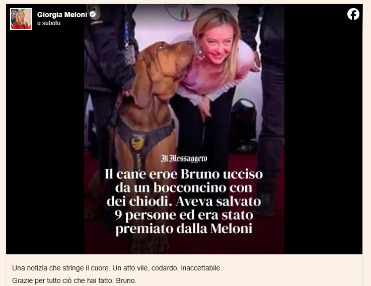Image resolution: width=371 pixels, height=286 pixels.
Task: Open Giorgia Meloni's profile picture thumbnail
Action: (x=21, y=19)
